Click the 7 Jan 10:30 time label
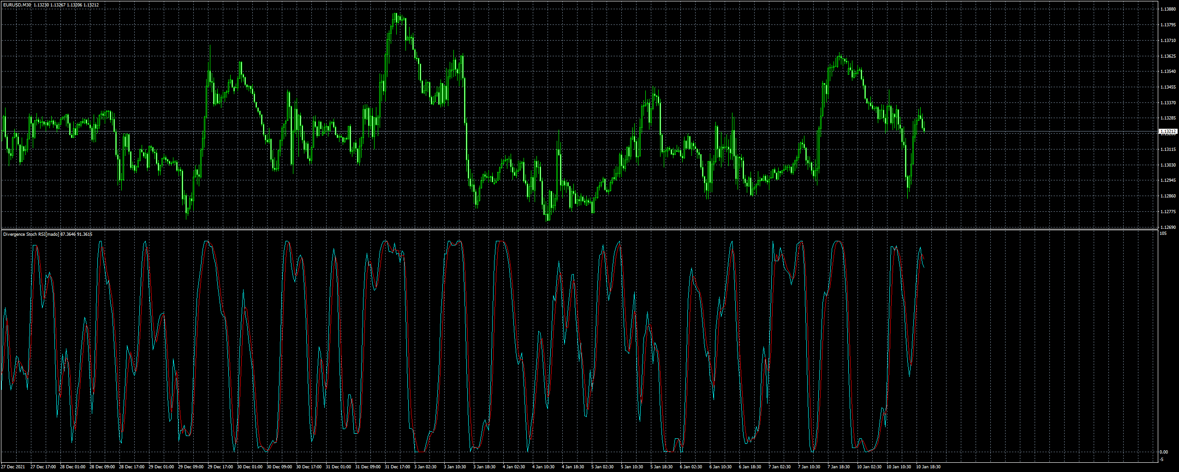The height and width of the screenshot is (472, 1179). point(809,467)
